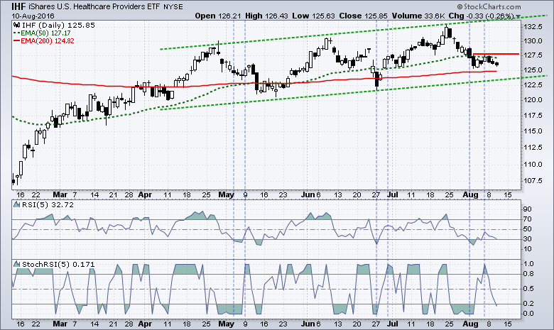Viewport: 554px width, 330px height.
Task: Click the Apr label under the price chart
Action: 145,195
